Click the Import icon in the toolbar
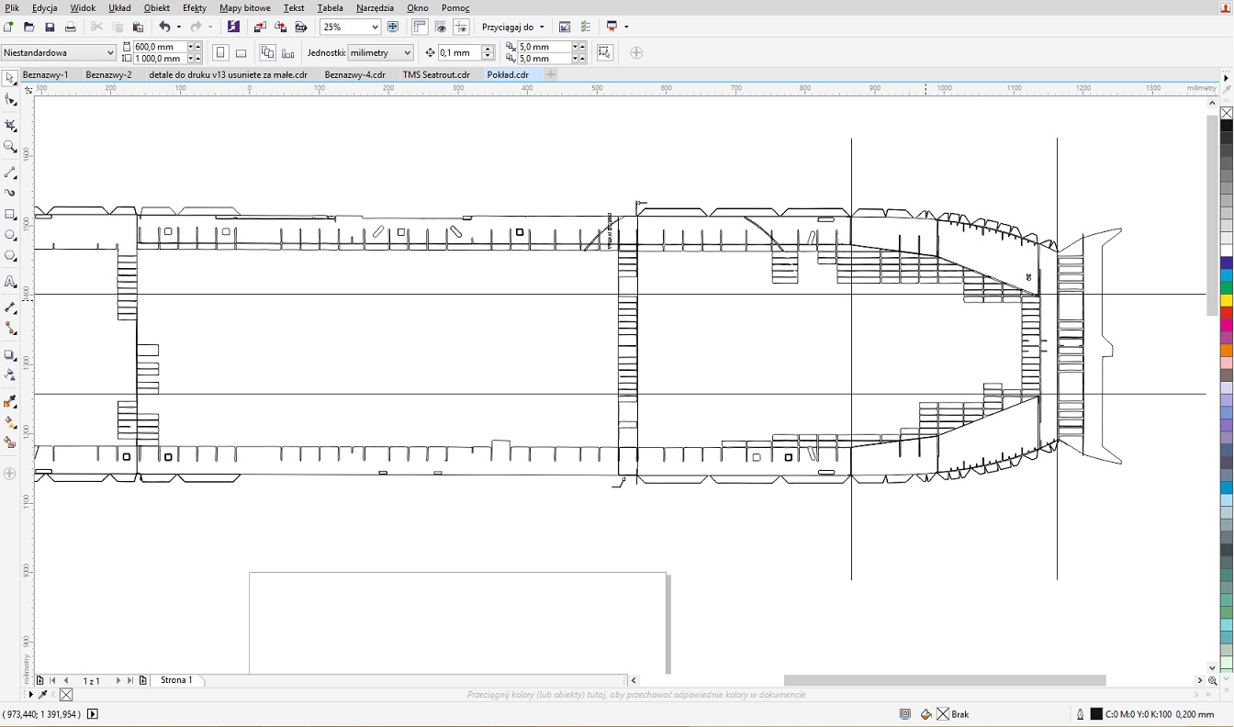Screen dimensions: 1234x727 pyautogui.click(x=261, y=28)
